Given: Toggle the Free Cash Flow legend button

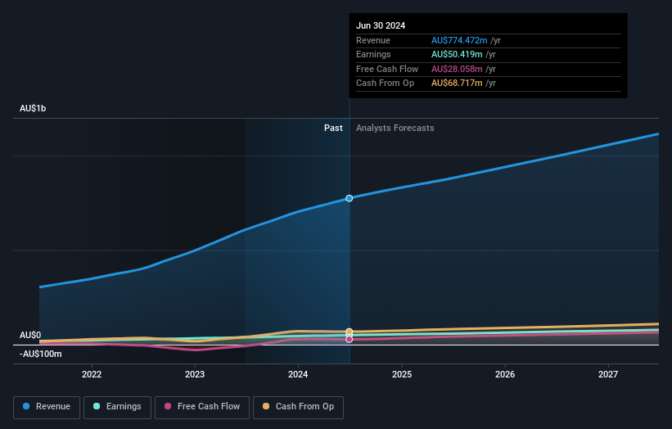Looking at the screenshot, I should [x=202, y=407].
